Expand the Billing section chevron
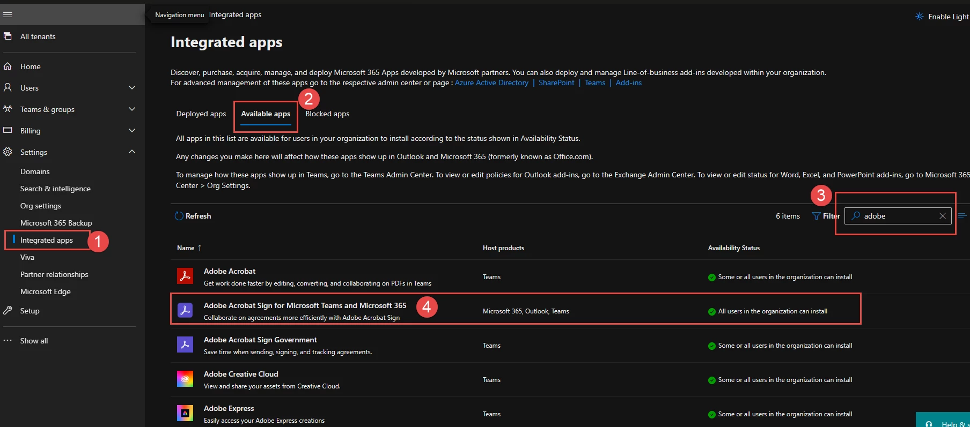This screenshot has height=427, width=970. point(132,130)
